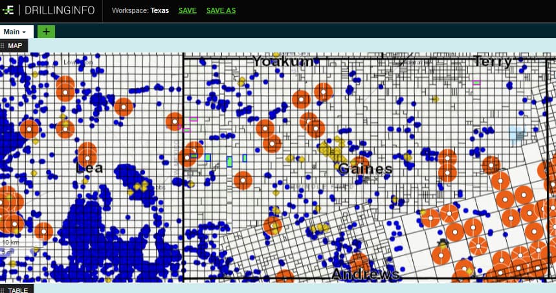Screen dimensions: 556x293
Task: Click the magenta outlined rectangle near Terry
Action: point(476,83)
